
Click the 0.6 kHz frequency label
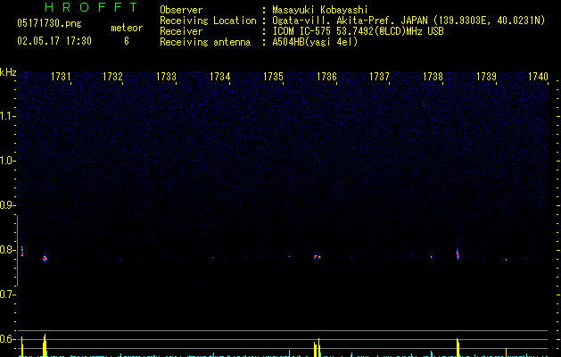[x=7, y=339]
